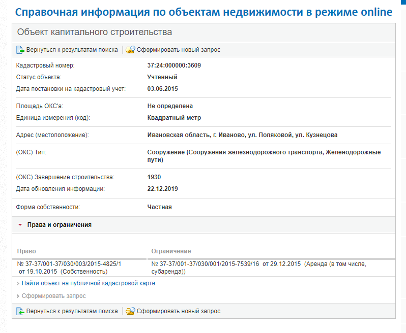
Task: Open 'Вернуться к результатам поиска' in upper toolbar
Action: tap(72, 50)
